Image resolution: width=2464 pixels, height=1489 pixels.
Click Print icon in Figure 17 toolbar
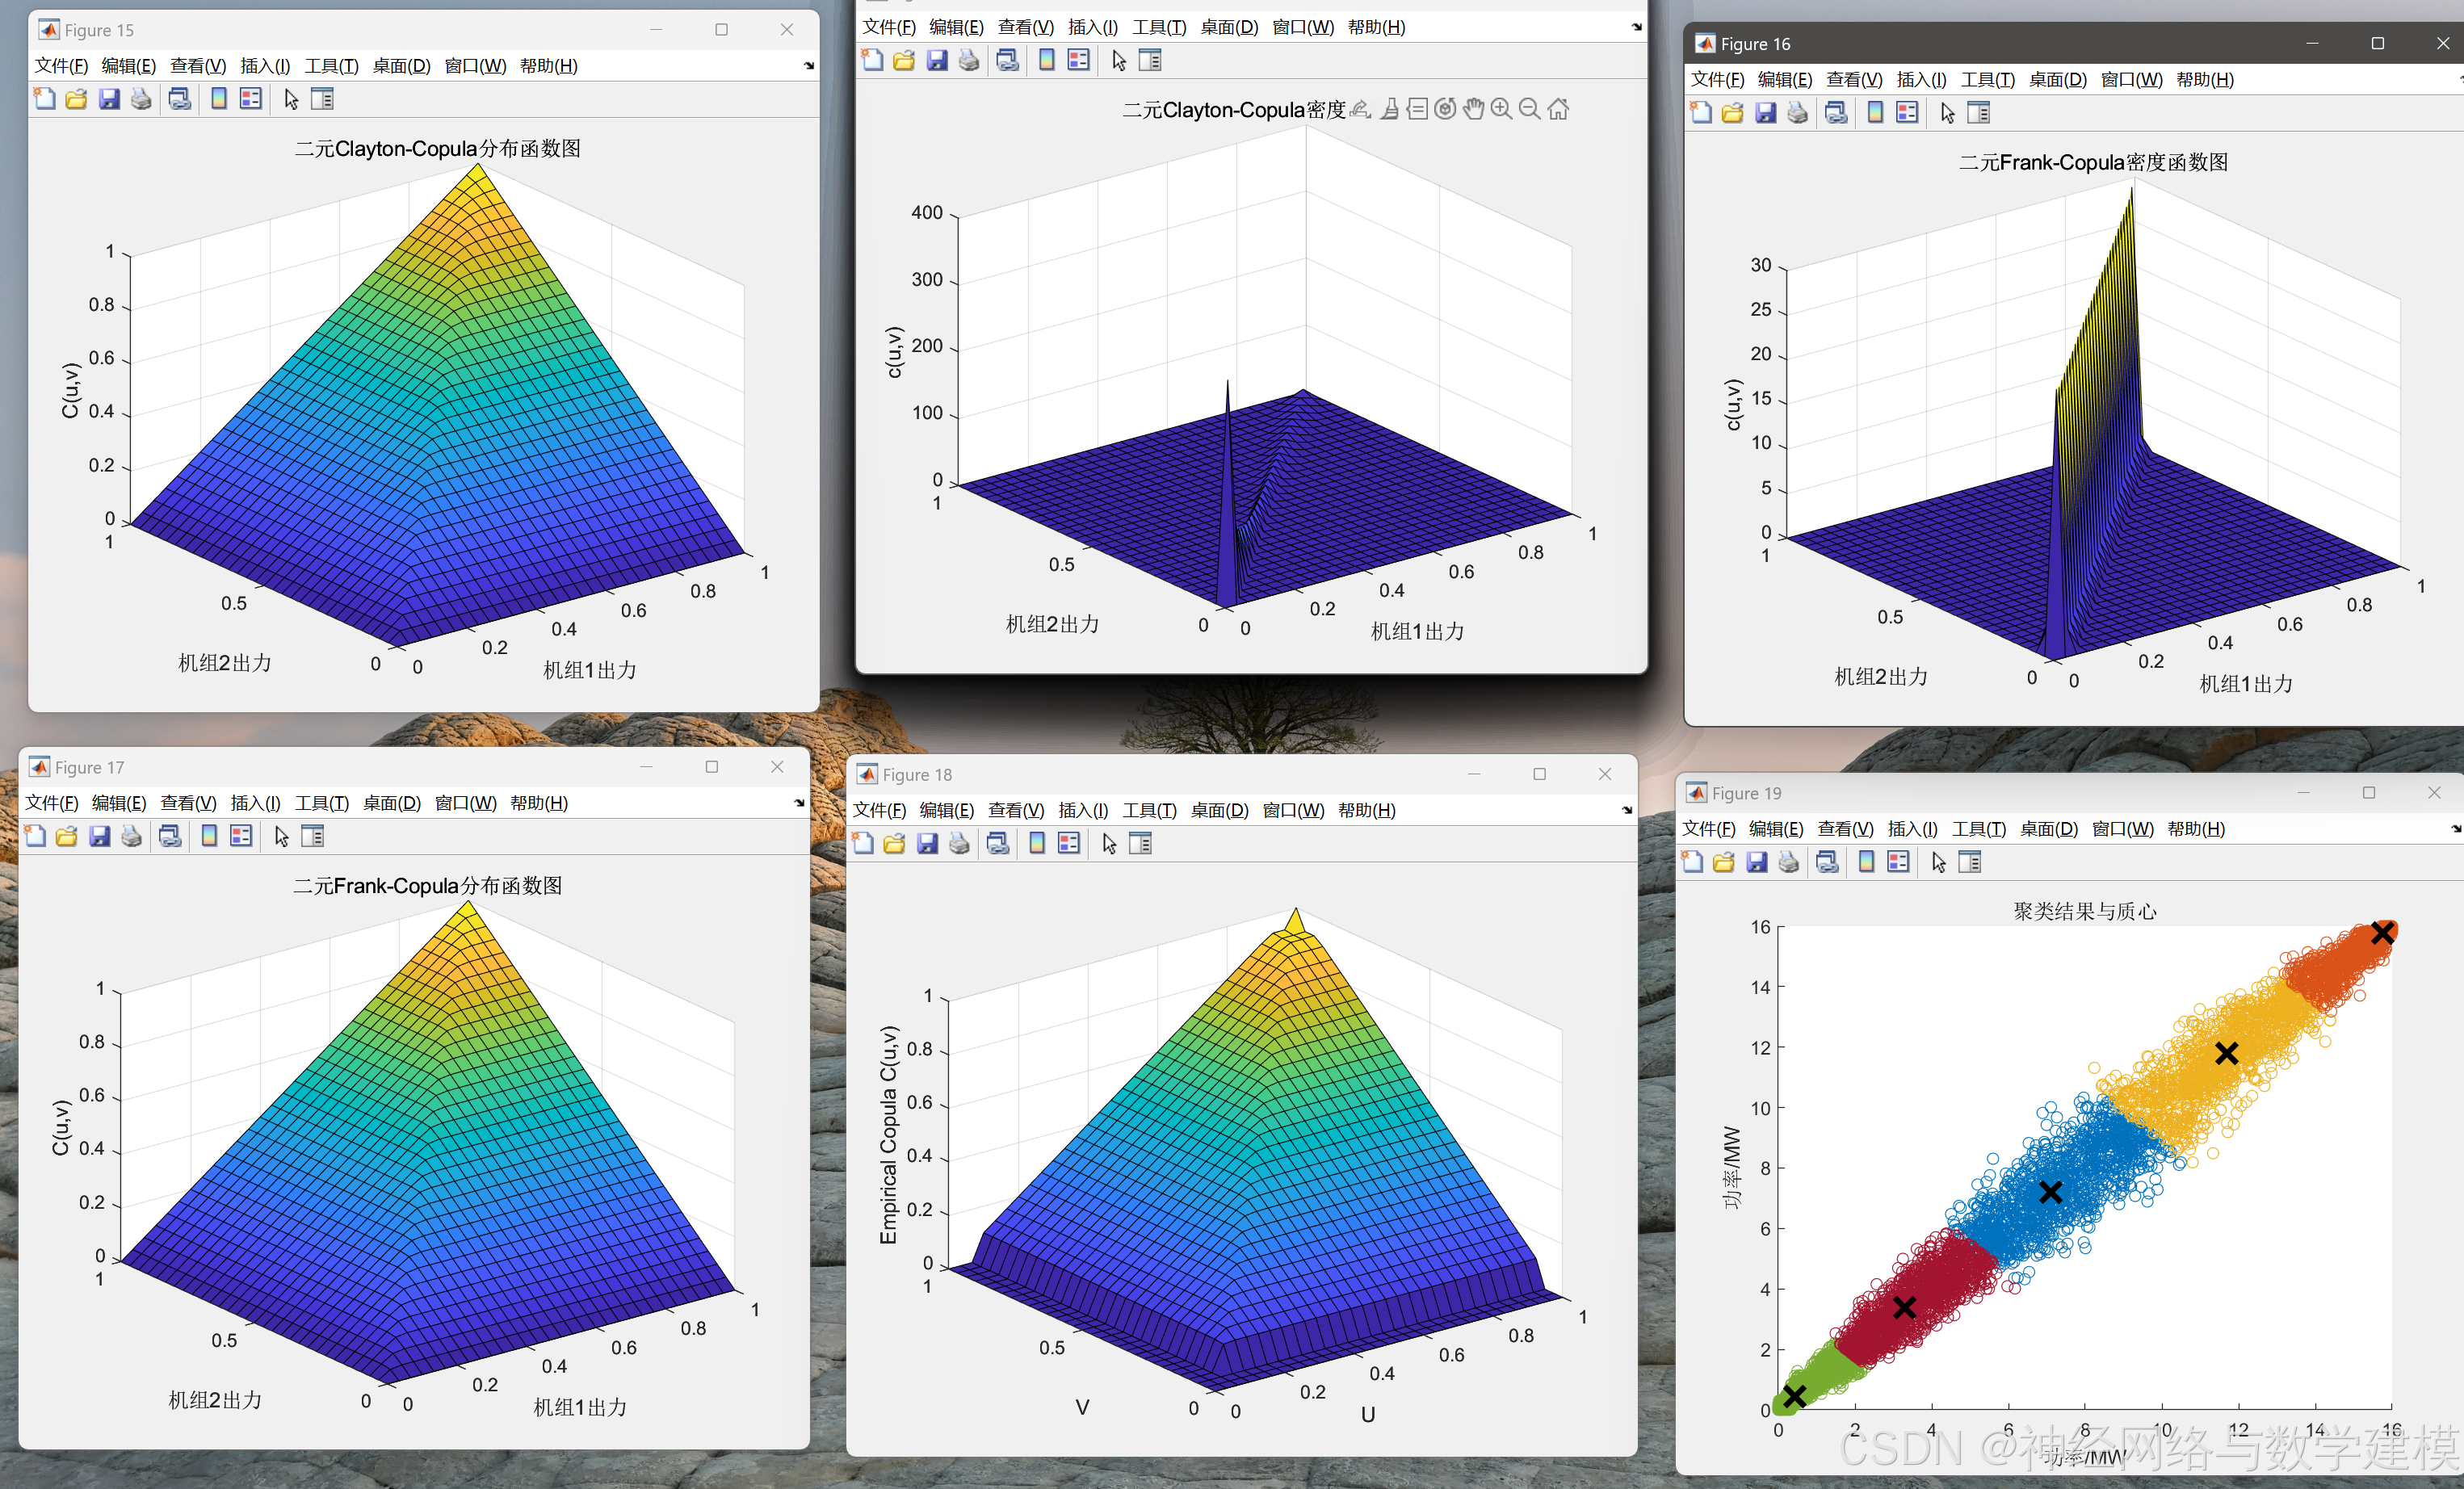131,836
